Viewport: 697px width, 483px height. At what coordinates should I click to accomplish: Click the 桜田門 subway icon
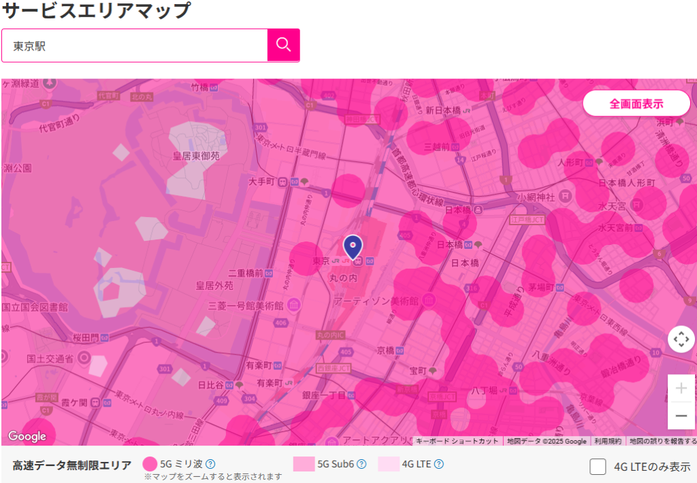click(x=104, y=337)
